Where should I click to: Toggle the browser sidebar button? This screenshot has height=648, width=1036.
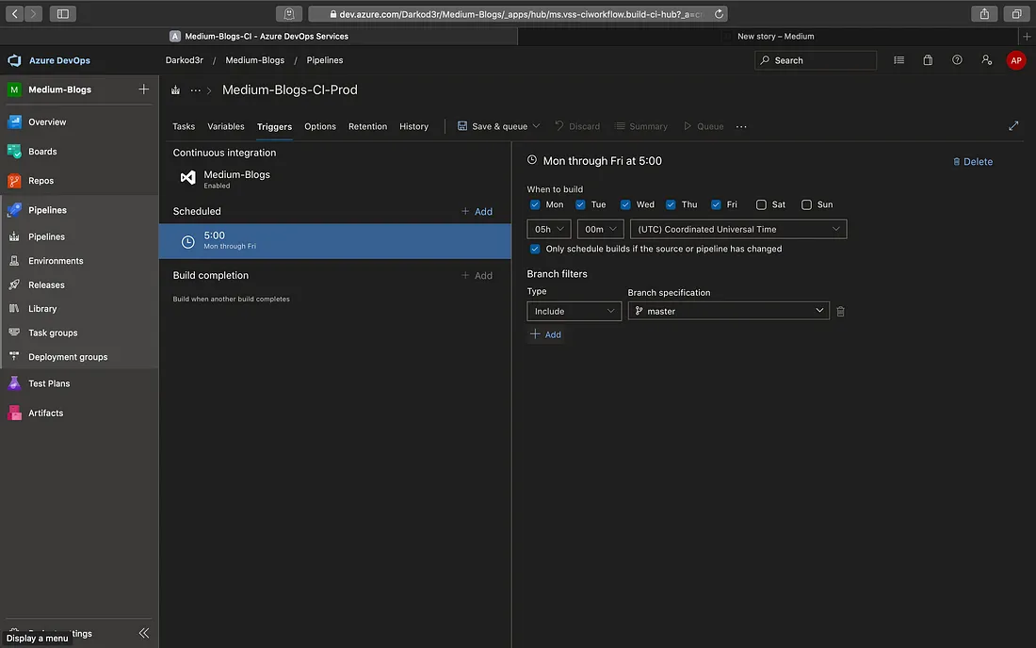(x=63, y=14)
